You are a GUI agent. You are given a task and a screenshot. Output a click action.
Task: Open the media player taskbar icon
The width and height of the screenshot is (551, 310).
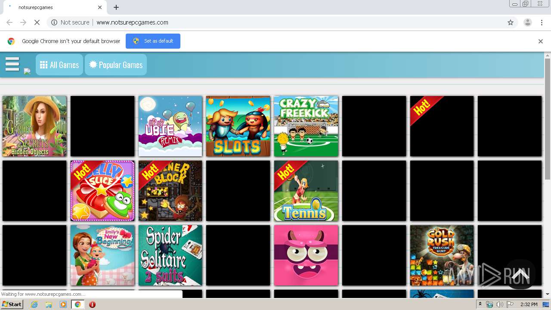tap(63, 304)
